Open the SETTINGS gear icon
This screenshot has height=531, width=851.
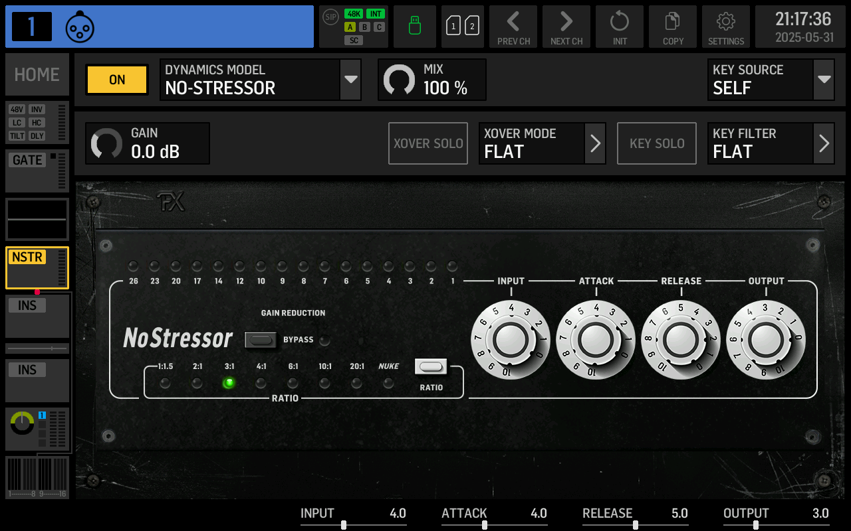725,27
